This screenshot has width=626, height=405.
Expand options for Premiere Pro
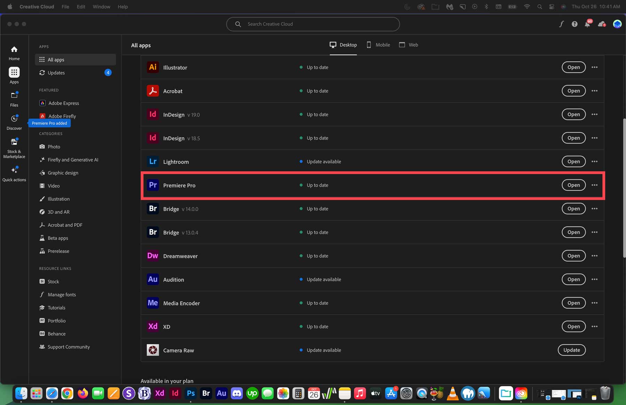pos(594,185)
